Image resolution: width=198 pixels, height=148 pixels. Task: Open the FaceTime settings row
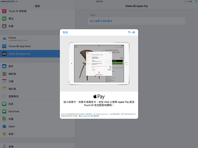pyautogui.click(x=30, y=111)
